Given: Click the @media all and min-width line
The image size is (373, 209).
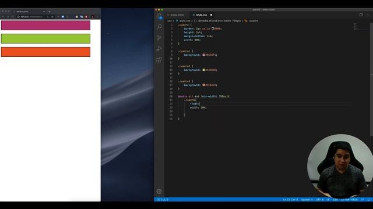Looking at the screenshot, I should click(x=203, y=96).
